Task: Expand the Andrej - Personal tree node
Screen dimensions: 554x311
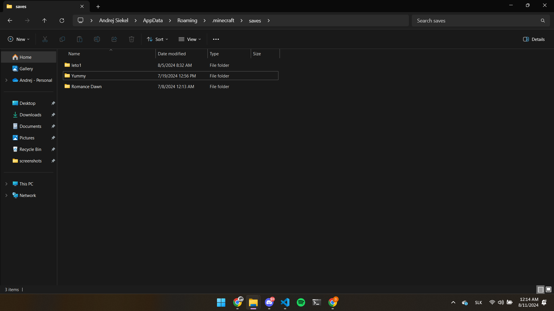Action: tap(6, 80)
